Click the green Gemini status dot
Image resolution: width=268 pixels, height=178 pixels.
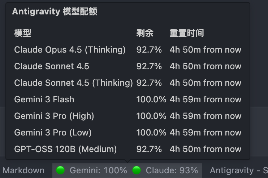60,170
